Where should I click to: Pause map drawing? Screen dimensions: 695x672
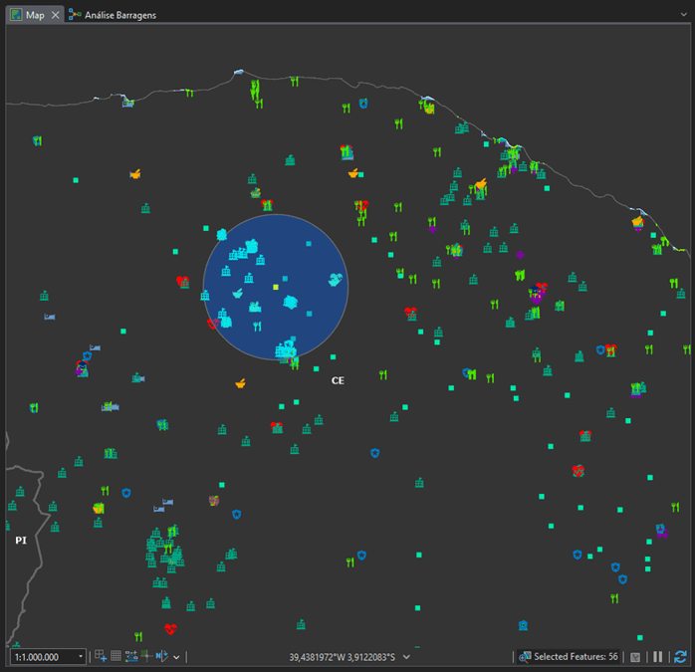(658, 657)
